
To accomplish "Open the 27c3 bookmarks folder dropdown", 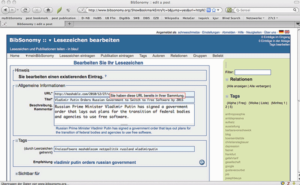I will coord(273,18).
